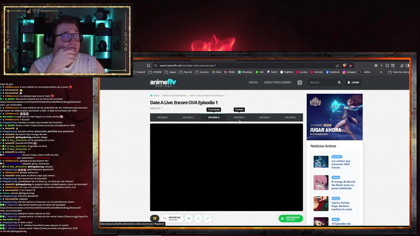Click the black video player area
The image size is (420, 236).
[226, 167]
